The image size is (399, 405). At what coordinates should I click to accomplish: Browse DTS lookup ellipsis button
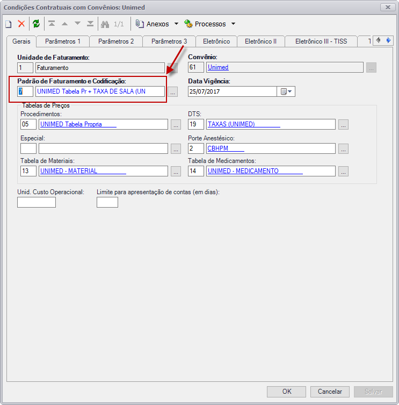[344, 124]
